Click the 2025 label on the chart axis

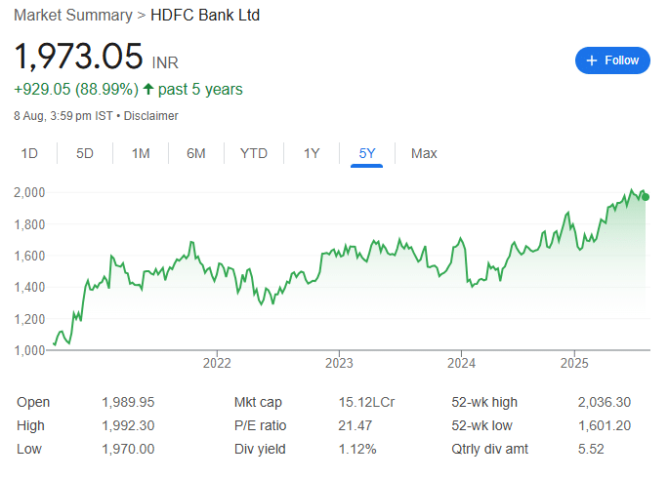coord(574,363)
